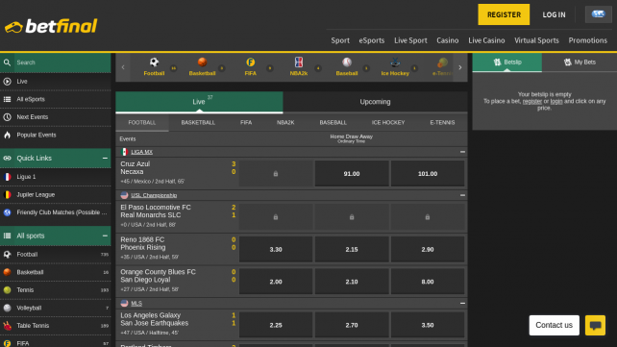Open the eSports menu item

pos(372,40)
